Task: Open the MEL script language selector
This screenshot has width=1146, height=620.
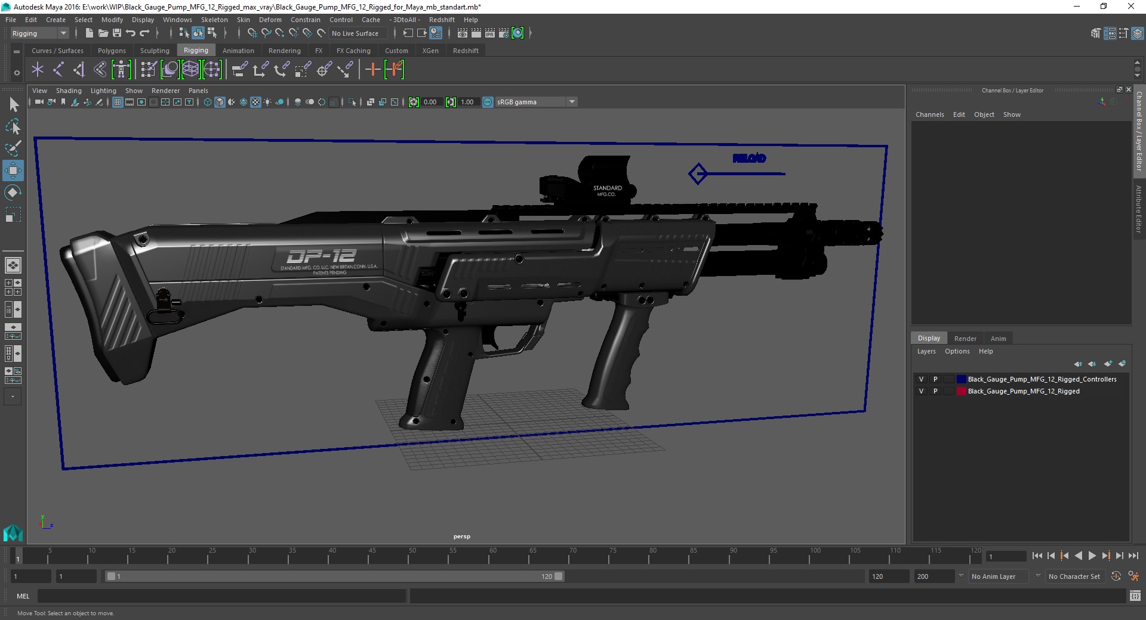Action: [x=23, y=596]
